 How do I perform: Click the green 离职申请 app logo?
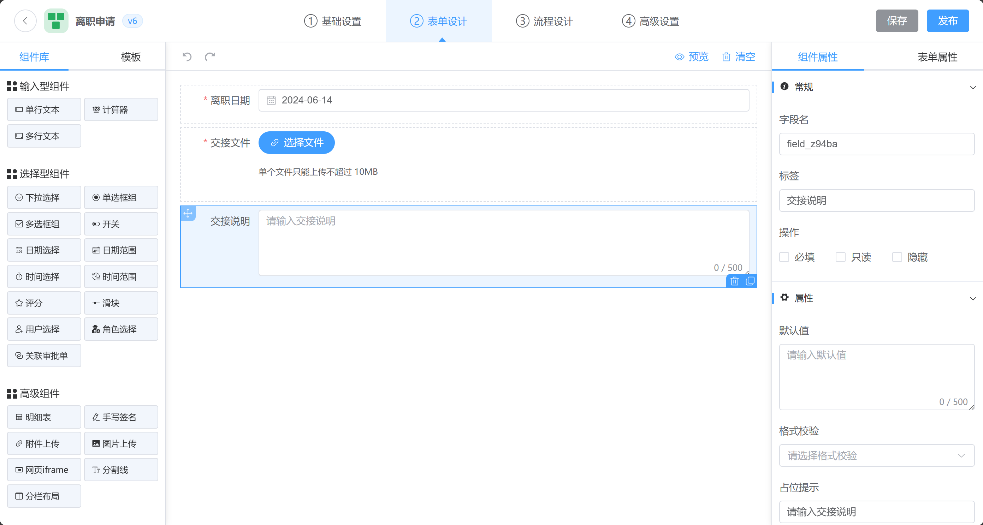tap(56, 21)
